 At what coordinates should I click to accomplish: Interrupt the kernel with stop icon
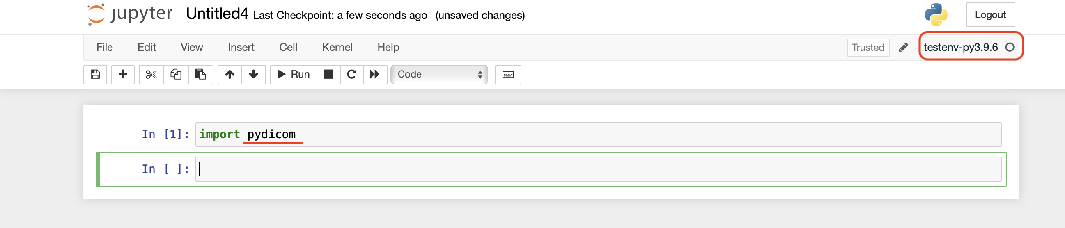(x=328, y=74)
